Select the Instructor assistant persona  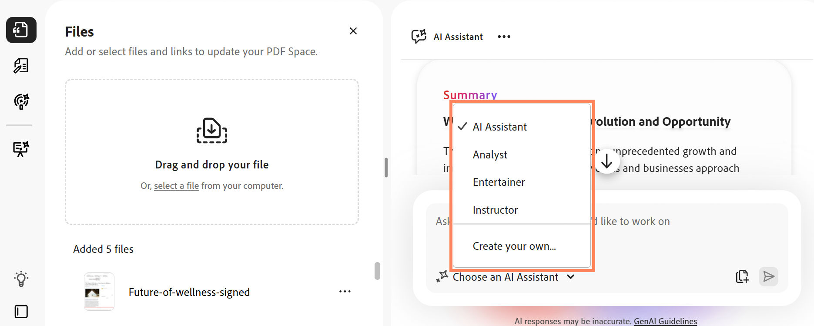pos(495,209)
